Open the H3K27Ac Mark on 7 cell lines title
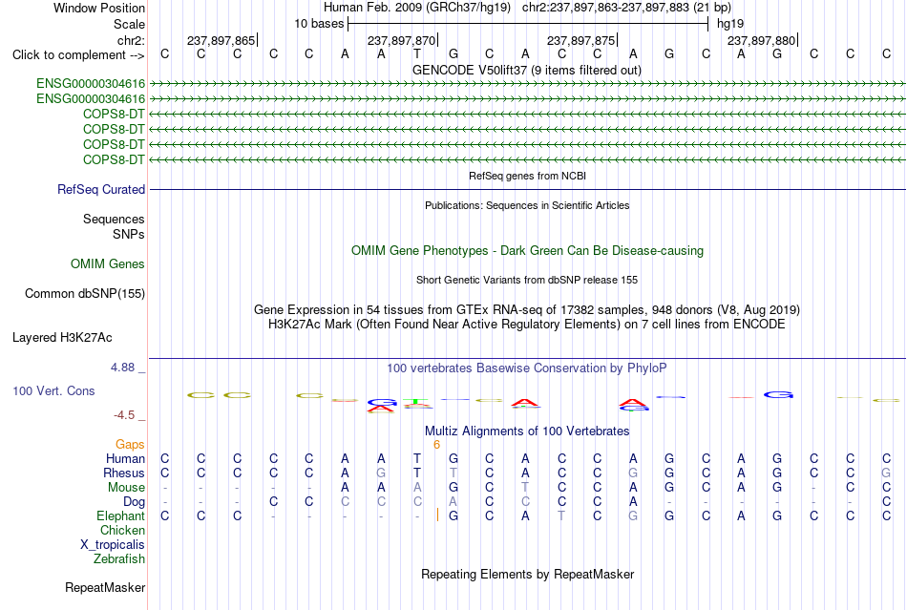 (x=527, y=325)
